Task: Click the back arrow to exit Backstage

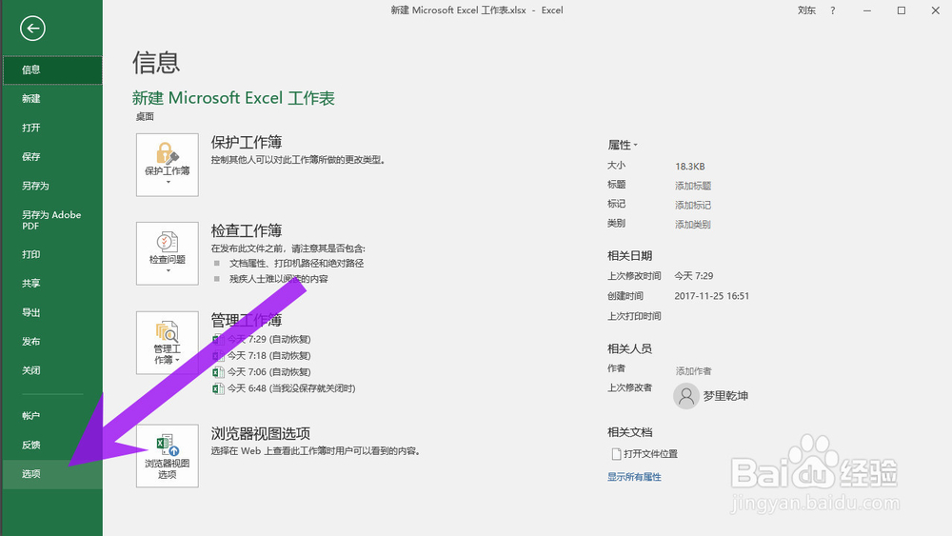Action: [x=32, y=28]
